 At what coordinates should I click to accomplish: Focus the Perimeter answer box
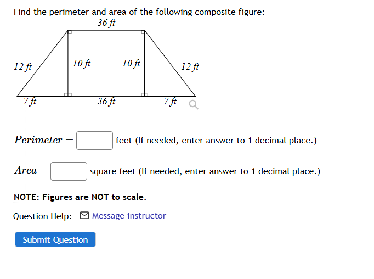pos(94,141)
